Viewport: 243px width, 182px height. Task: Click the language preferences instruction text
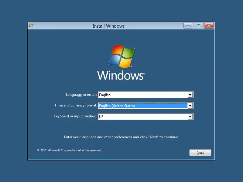pos(121,137)
